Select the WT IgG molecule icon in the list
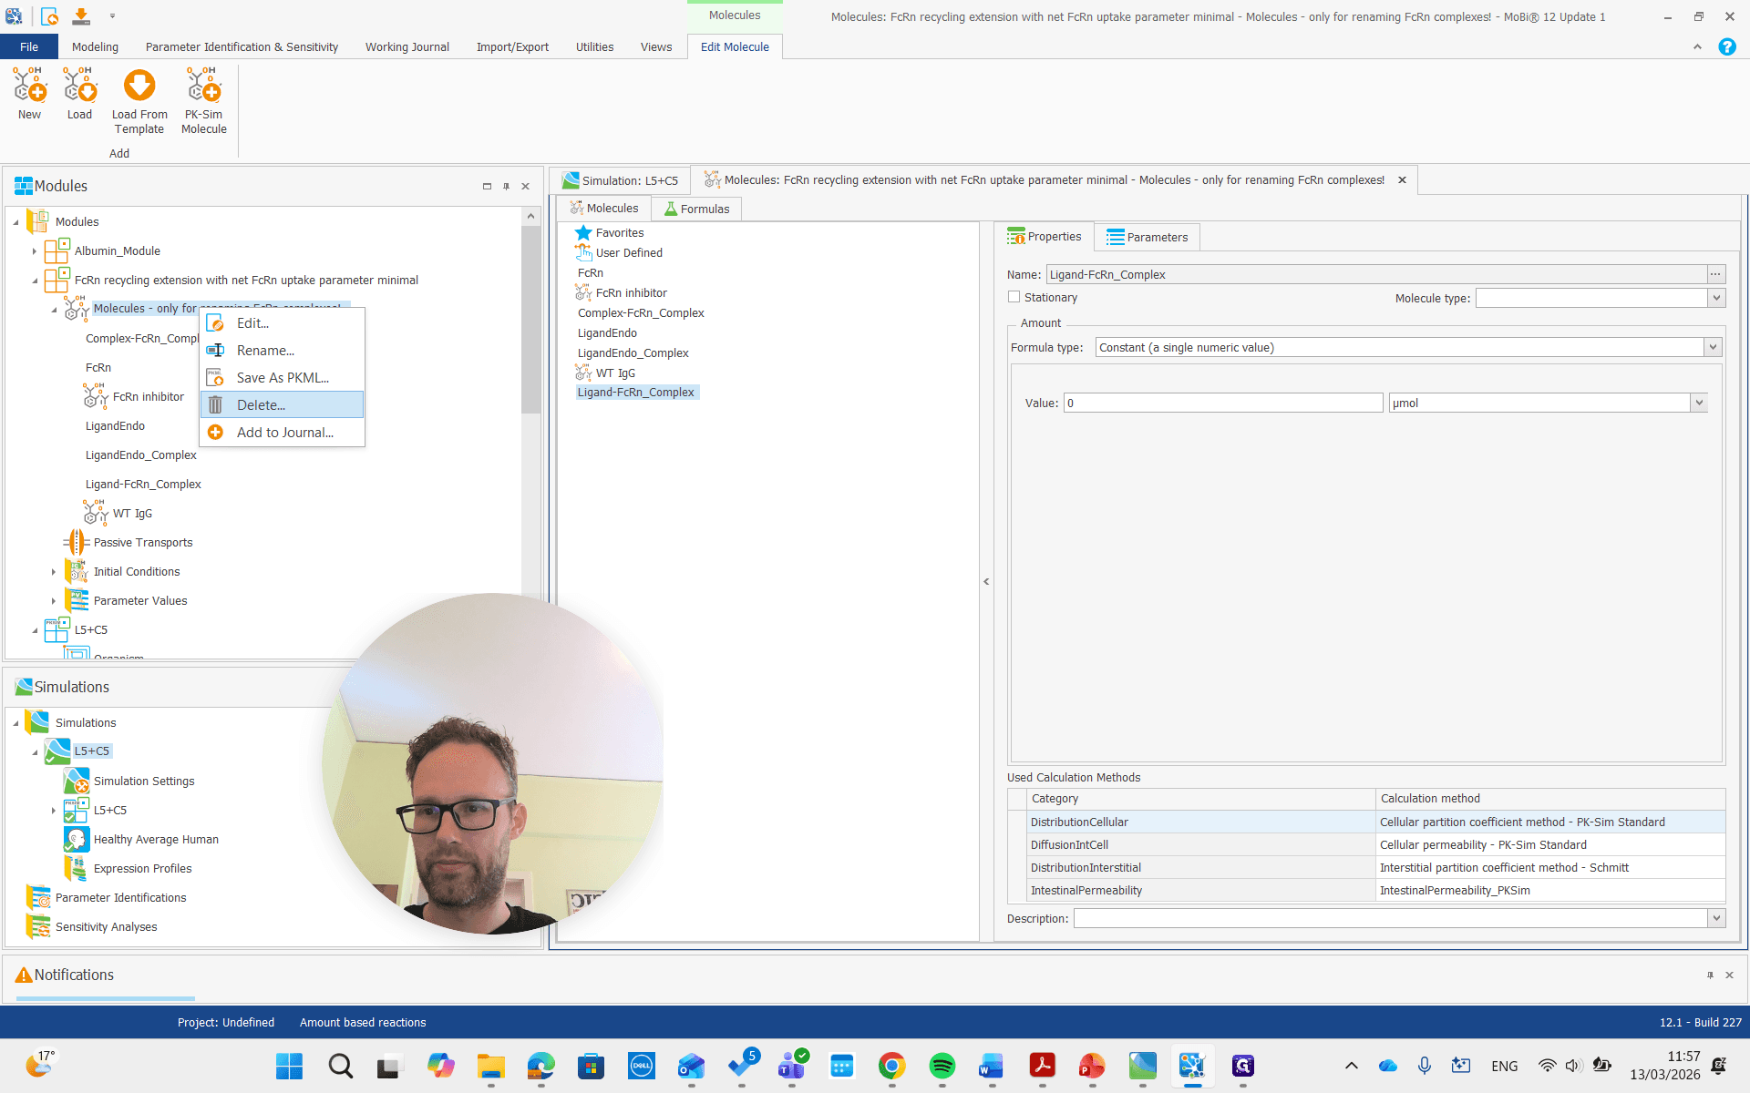This screenshot has height=1093, width=1750. (583, 373)
